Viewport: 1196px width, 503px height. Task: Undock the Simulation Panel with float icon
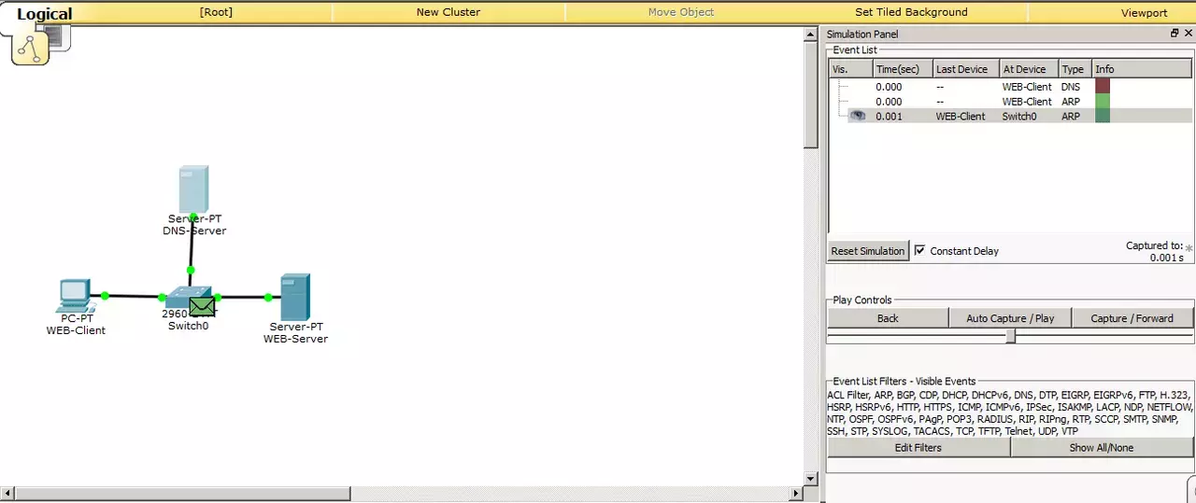click(x=1175, y=34)
